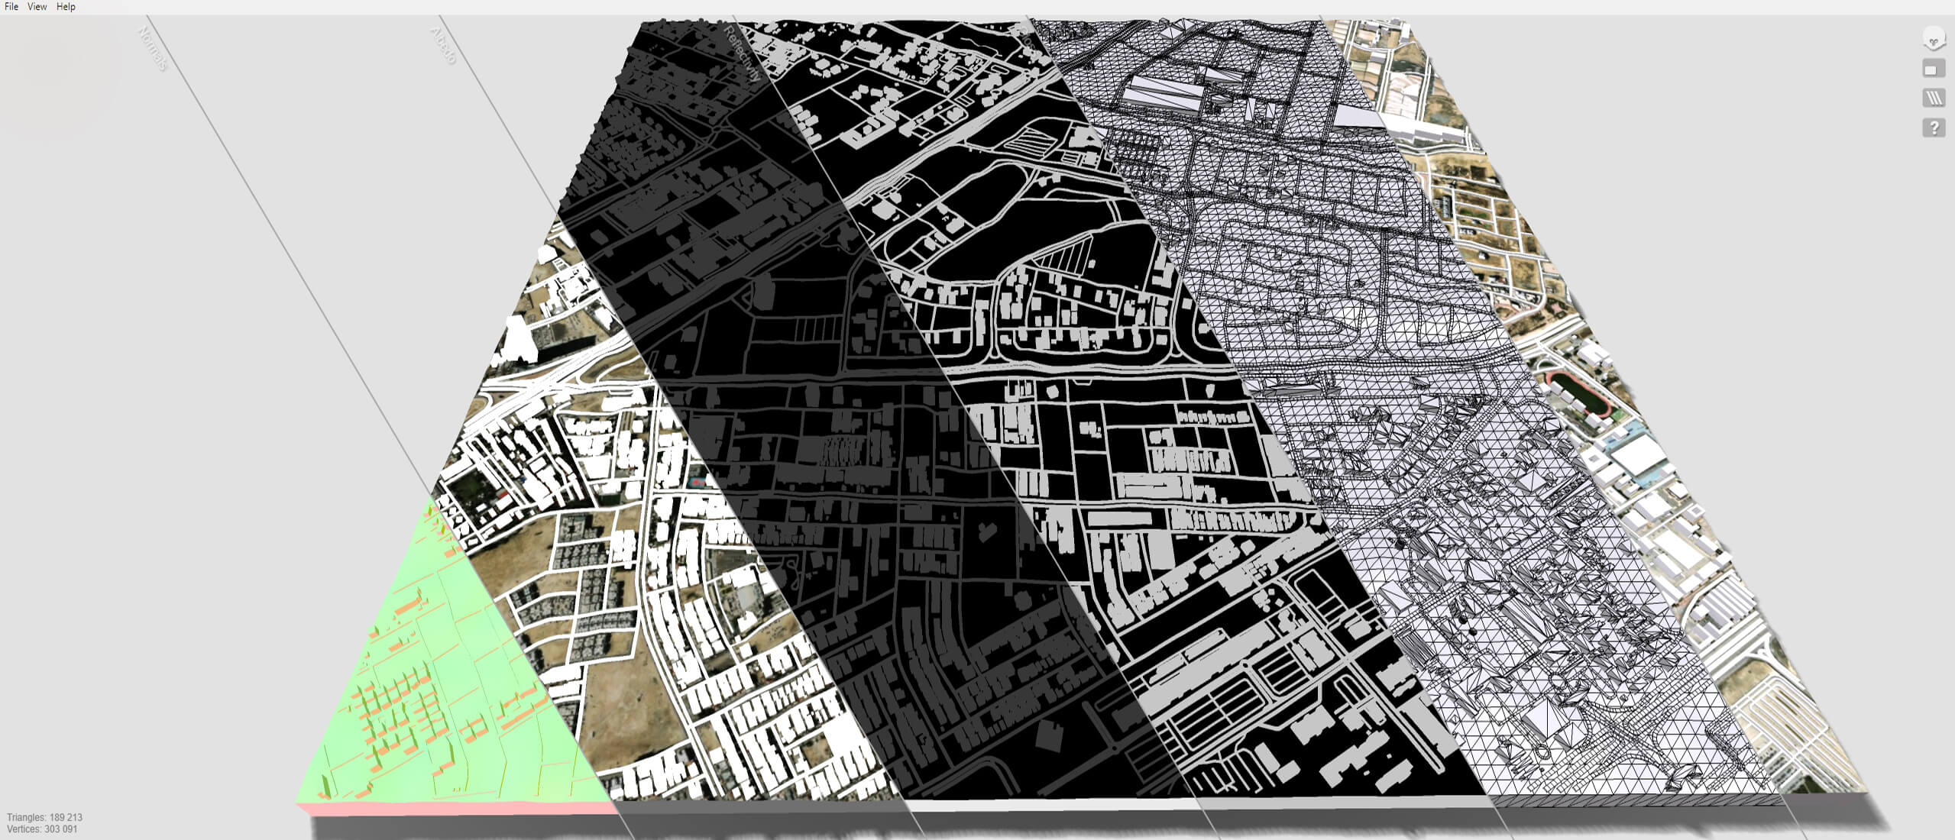Click the Marmoset skull logo icon
The image size is (1955, 840).
tap(1934, 39)
